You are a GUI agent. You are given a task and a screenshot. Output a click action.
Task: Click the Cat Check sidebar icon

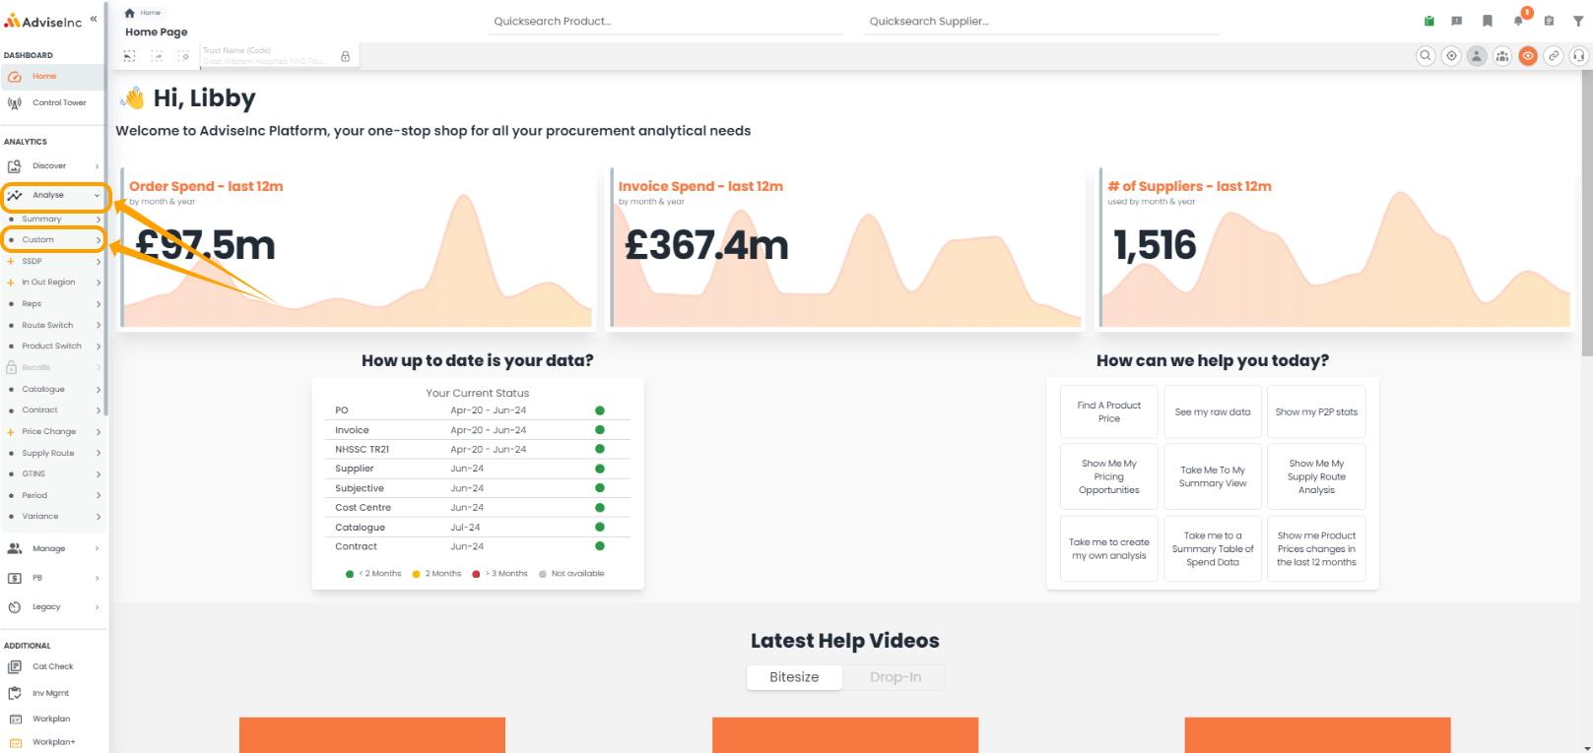[x=15, y=666]
